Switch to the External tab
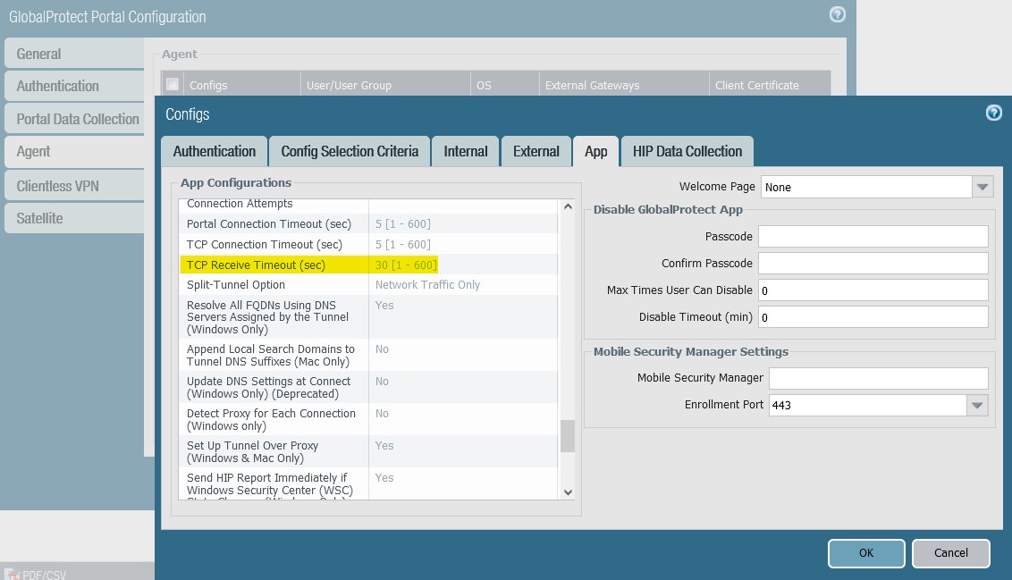 pos(536,150)
